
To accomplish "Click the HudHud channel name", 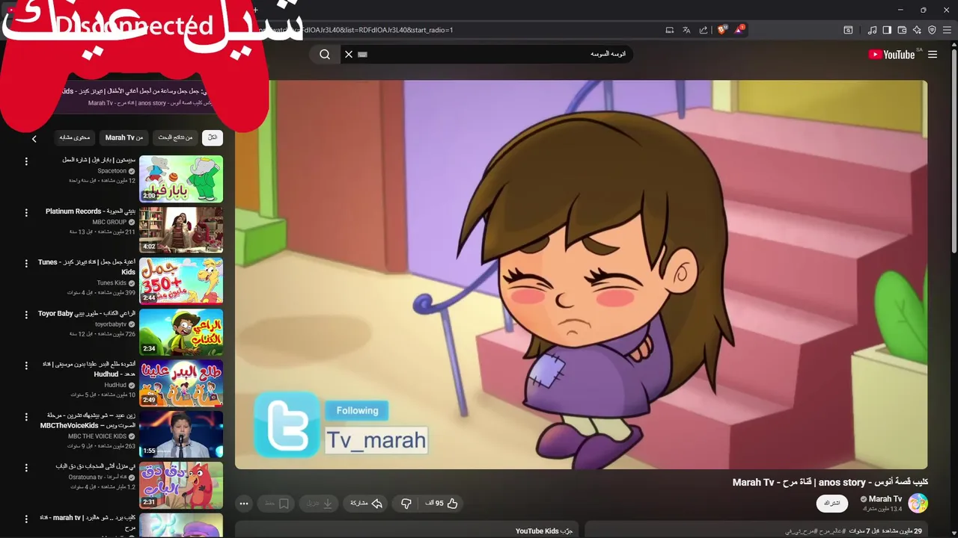I will point(115,386).
